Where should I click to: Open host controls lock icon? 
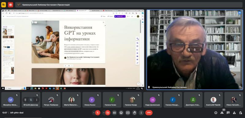click(241, 113)
